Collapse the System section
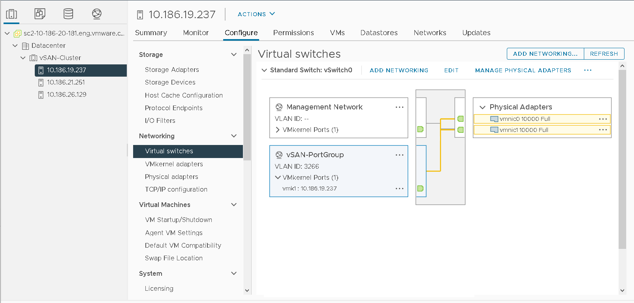 (x=234, y=273)
